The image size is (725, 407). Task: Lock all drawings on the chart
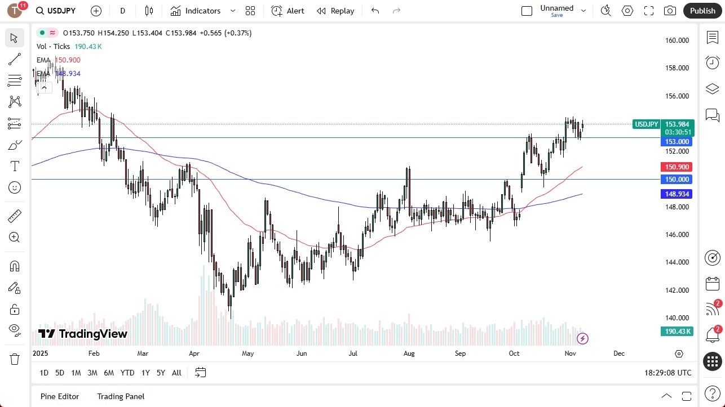14,309
